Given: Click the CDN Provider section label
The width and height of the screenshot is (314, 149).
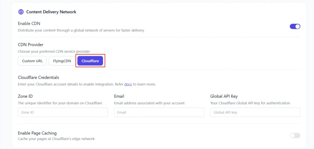Looking at the screenshot, I should [31, 45].
